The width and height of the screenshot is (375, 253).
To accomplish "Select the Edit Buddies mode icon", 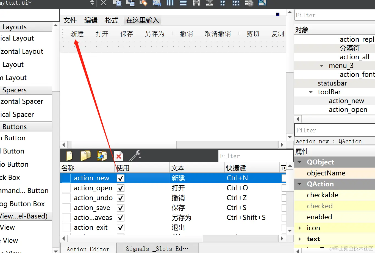I will pos(143,3).
